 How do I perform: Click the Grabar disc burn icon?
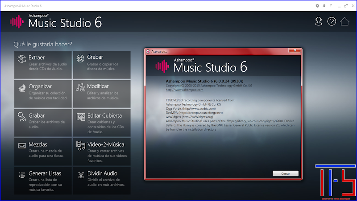[x=80, y=59]
